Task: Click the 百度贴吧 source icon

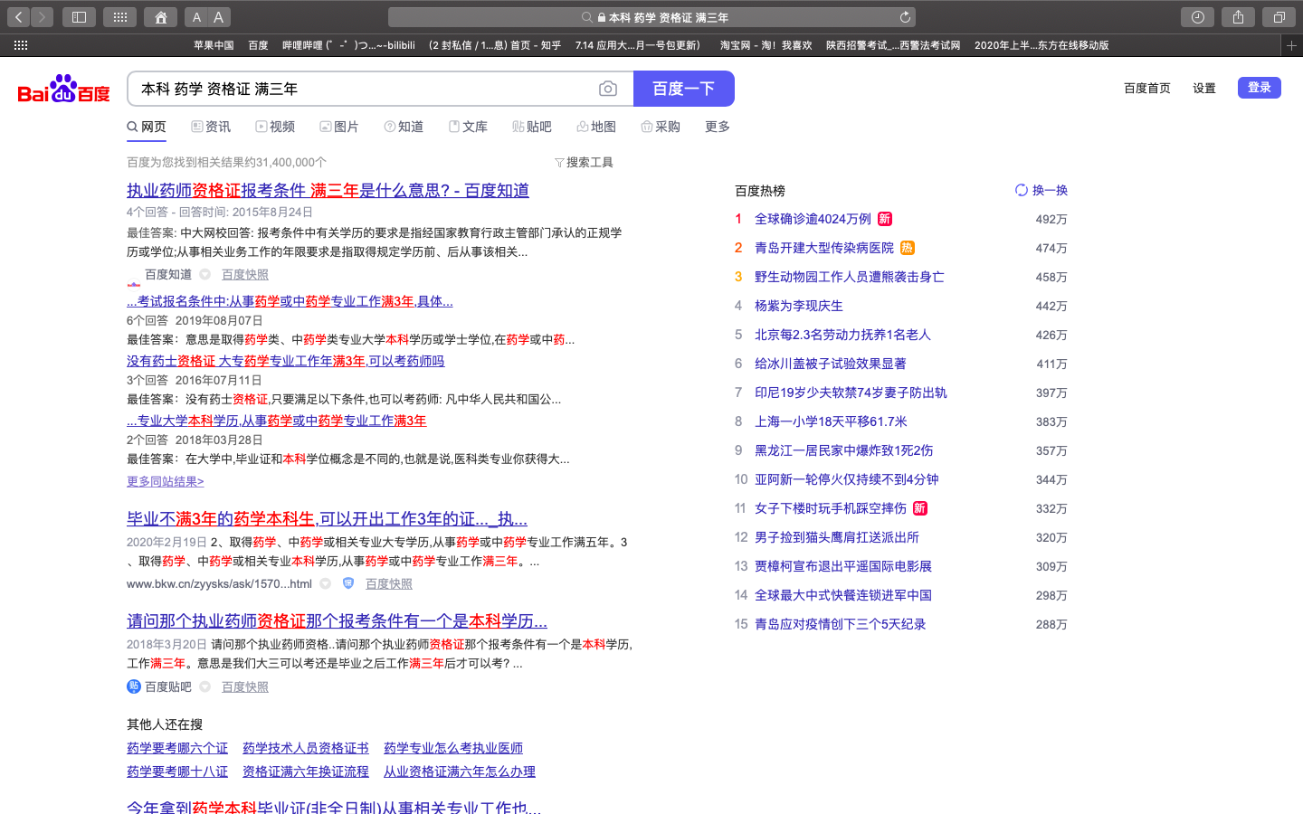Action: [x=134, y=687]
